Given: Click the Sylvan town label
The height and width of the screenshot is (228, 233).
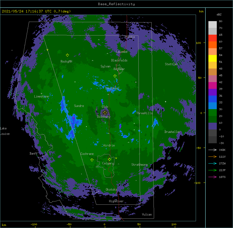Looking at the screenshot, I should [x=105, y=66].
